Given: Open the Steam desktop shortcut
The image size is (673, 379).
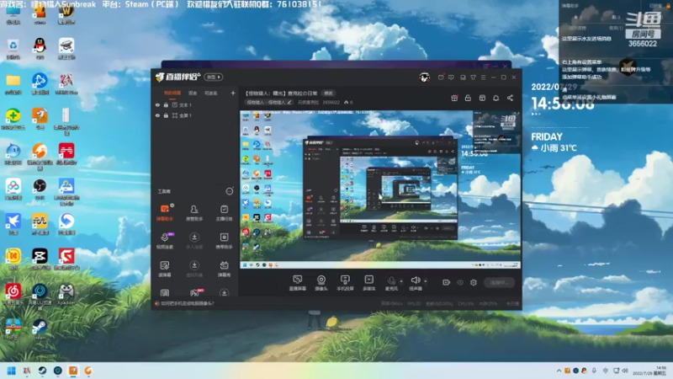Looking at the screenshot, I should click(40, 328).
